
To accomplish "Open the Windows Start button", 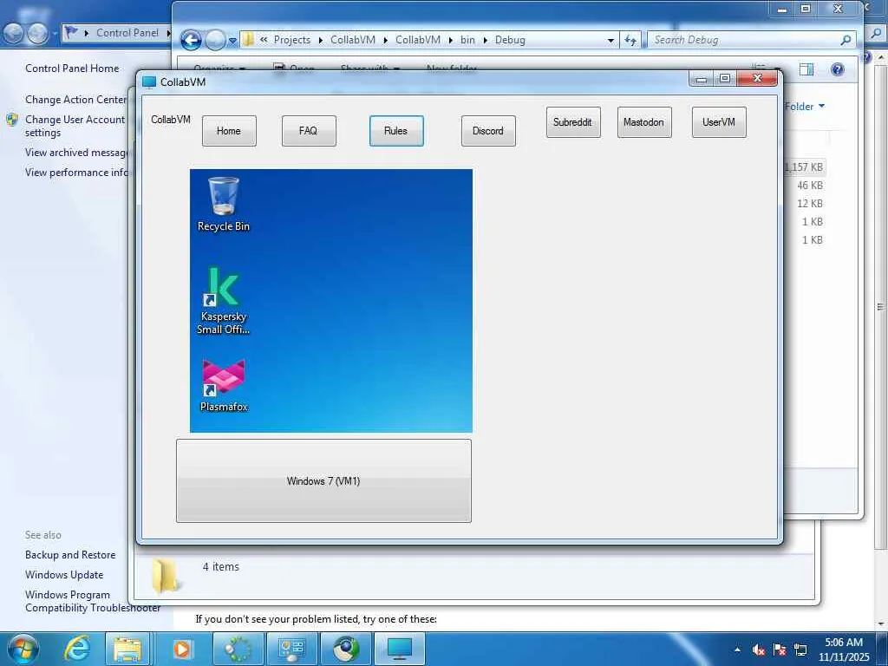I will pyautogui.click(x=23, y=649).
